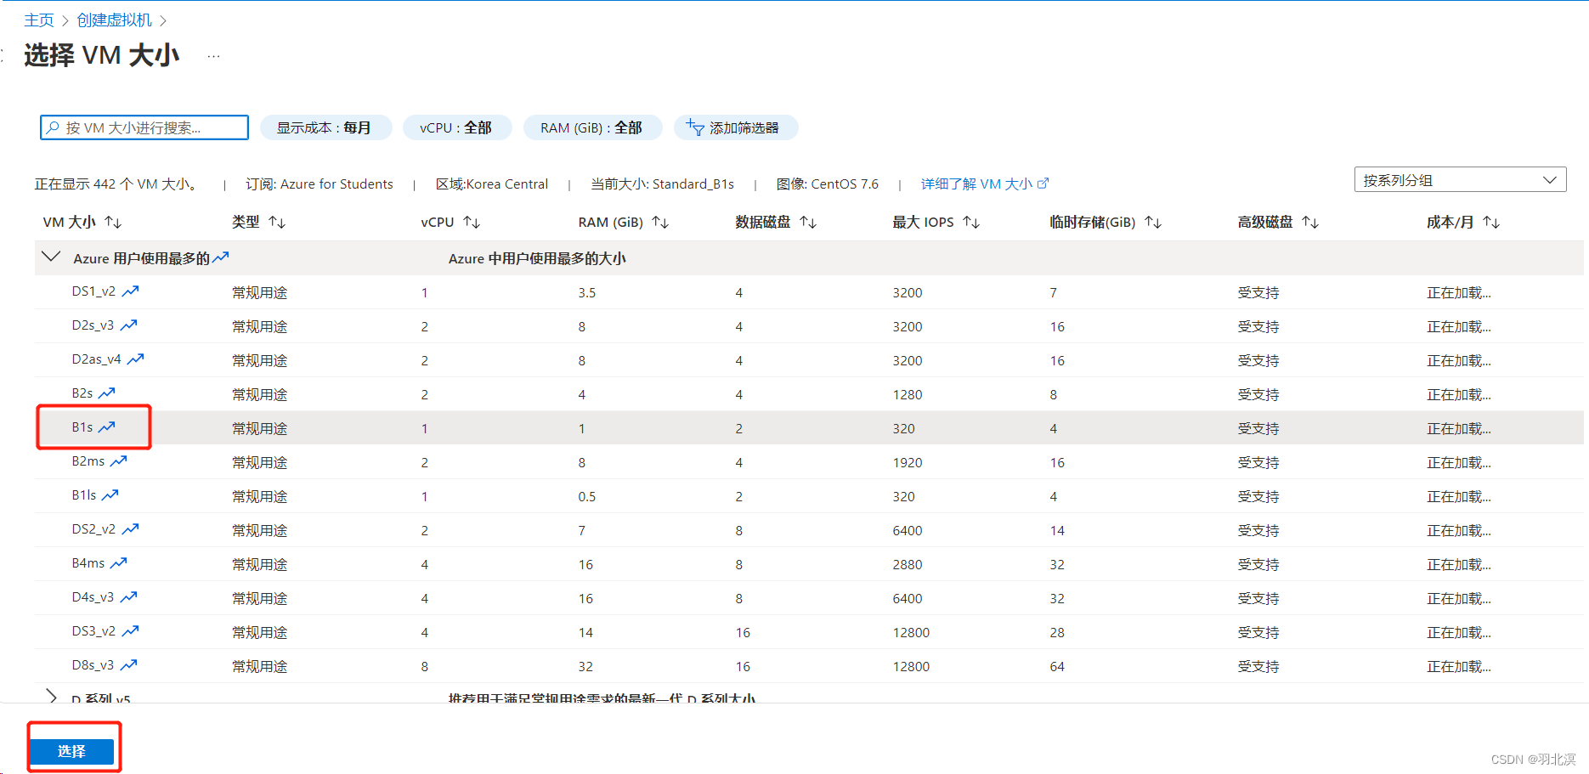Sort by 类型 column arrows
This screenshot has width=1589, height=774.
click(277, 222)
